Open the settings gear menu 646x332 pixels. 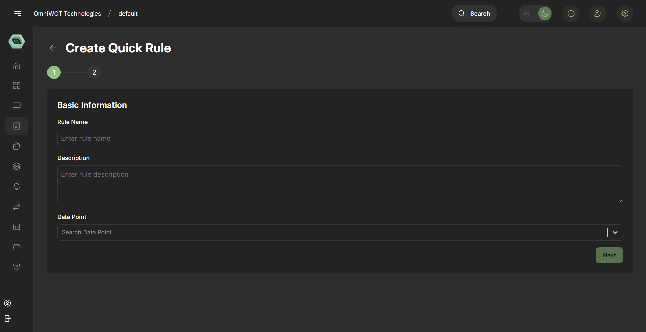click(x=624, y=13)
